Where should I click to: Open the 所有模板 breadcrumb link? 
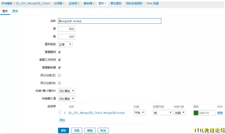[x=7, y=3]
